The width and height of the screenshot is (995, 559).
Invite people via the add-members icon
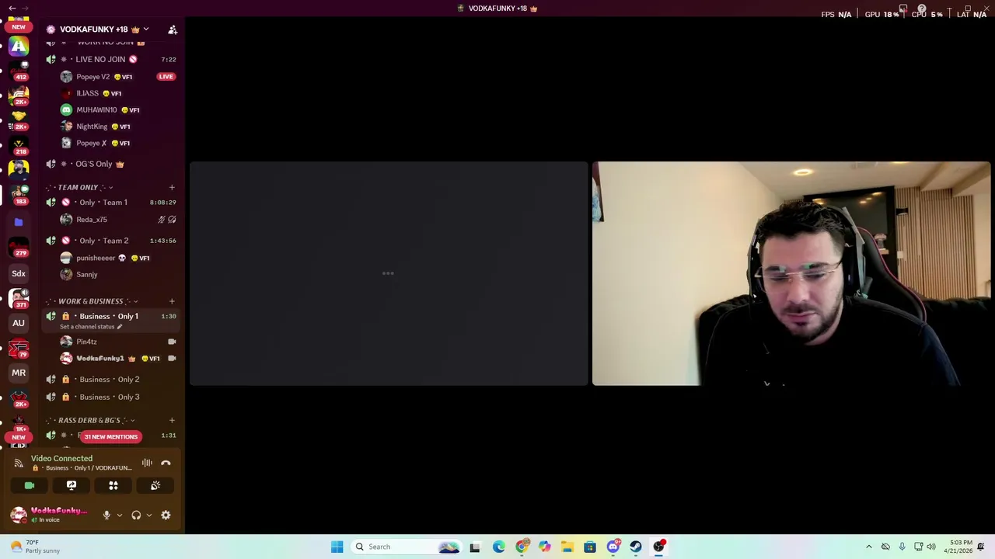[x=173, y=30]
